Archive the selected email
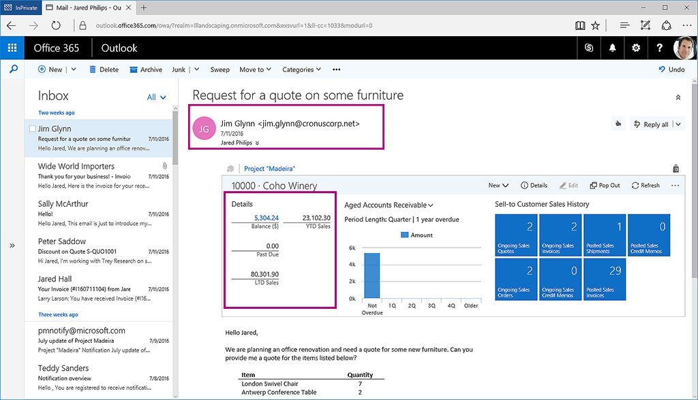Viewport: 698px width, 400px height. [146, 69]
